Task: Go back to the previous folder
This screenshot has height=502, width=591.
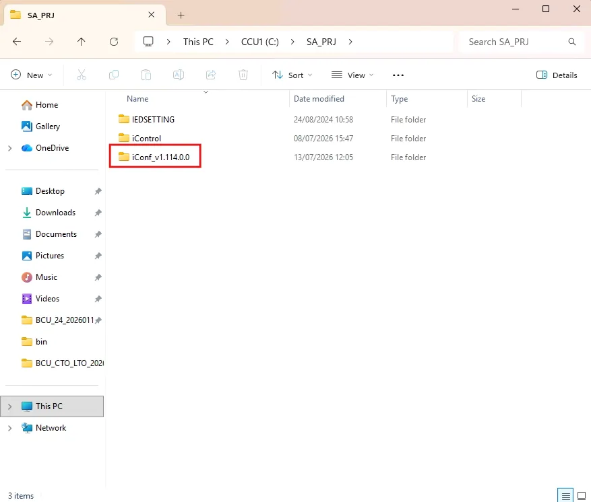Action: pyautogui.click(x=17, y=42)
